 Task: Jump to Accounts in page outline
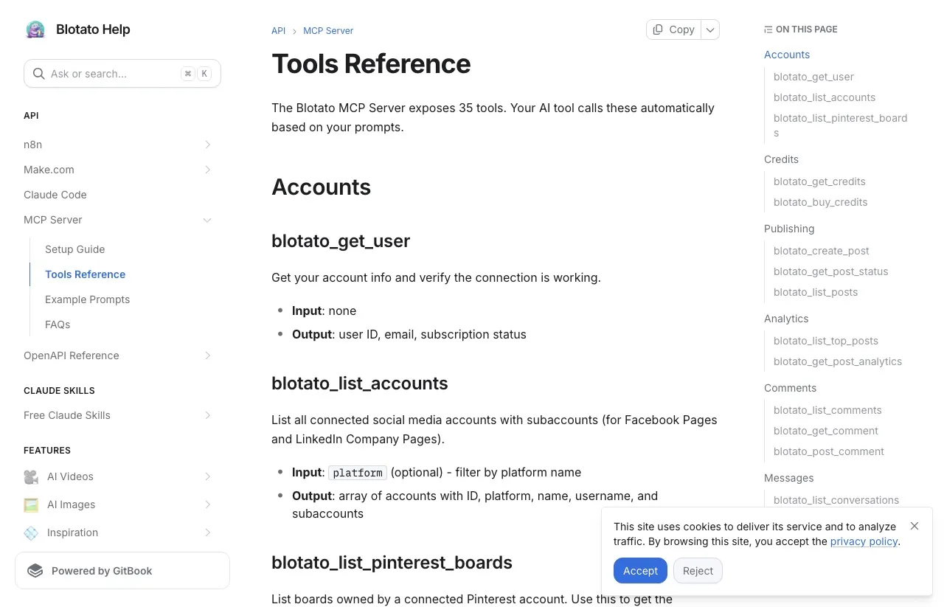787,55
